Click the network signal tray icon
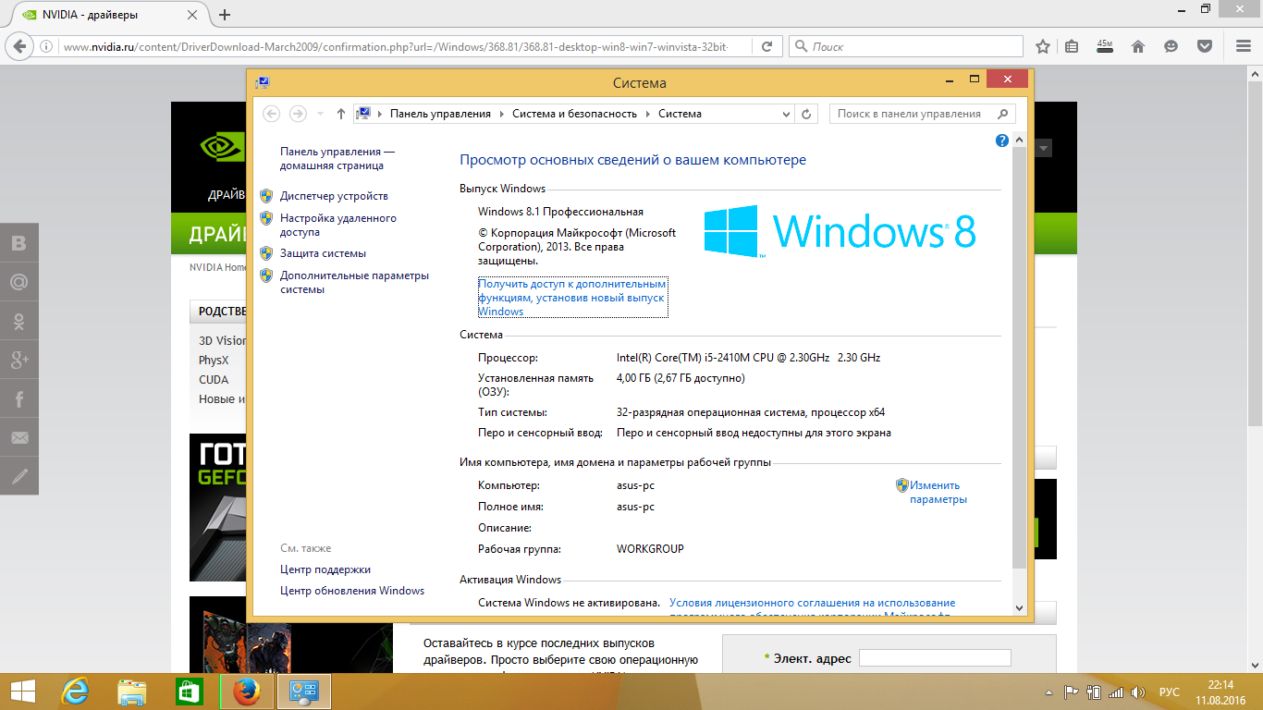 (1116, 692)
